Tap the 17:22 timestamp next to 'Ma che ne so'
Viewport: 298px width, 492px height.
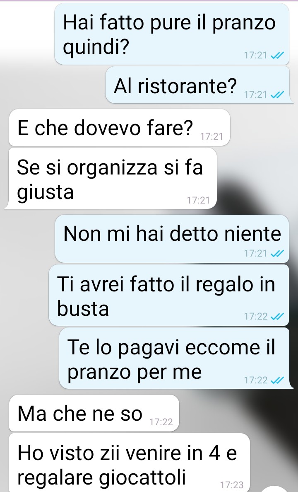point(161,422)
